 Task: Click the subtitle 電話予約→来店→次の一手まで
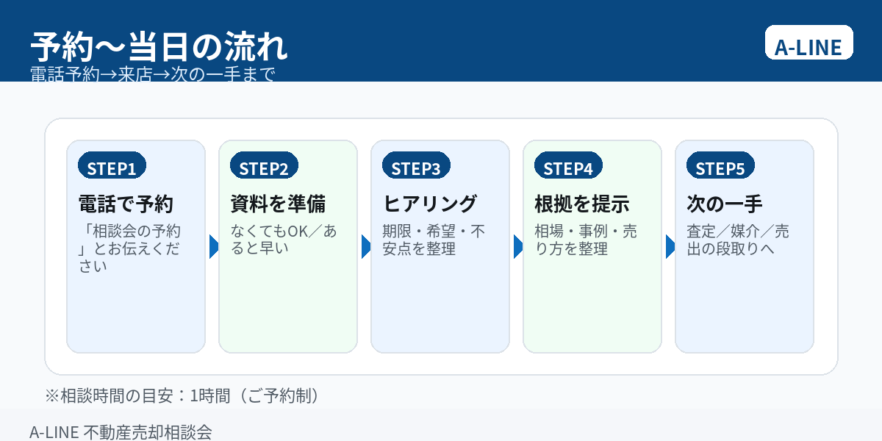coord(153,74)
